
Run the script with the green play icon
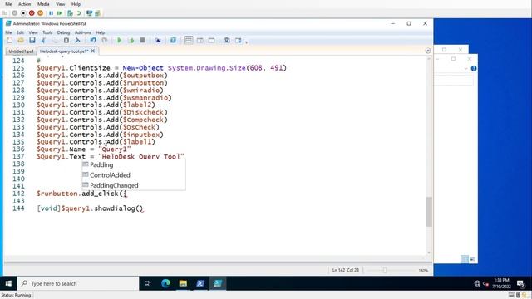click(x=120, y=41)
